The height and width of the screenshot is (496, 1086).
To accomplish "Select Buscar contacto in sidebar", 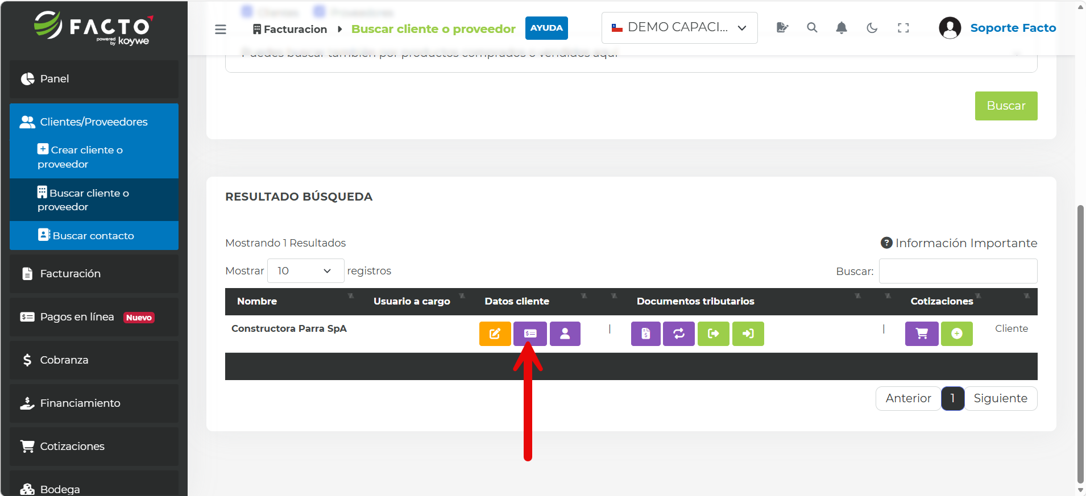I will 94,235.
